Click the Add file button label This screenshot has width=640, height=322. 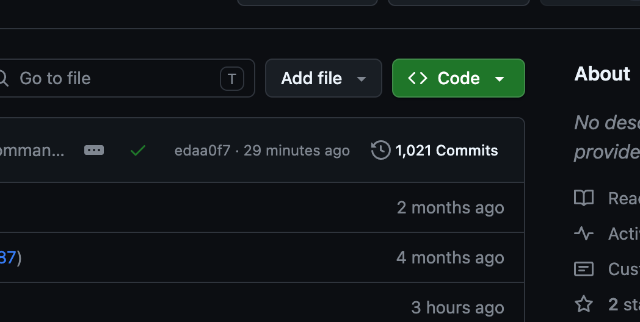(311, 78)
